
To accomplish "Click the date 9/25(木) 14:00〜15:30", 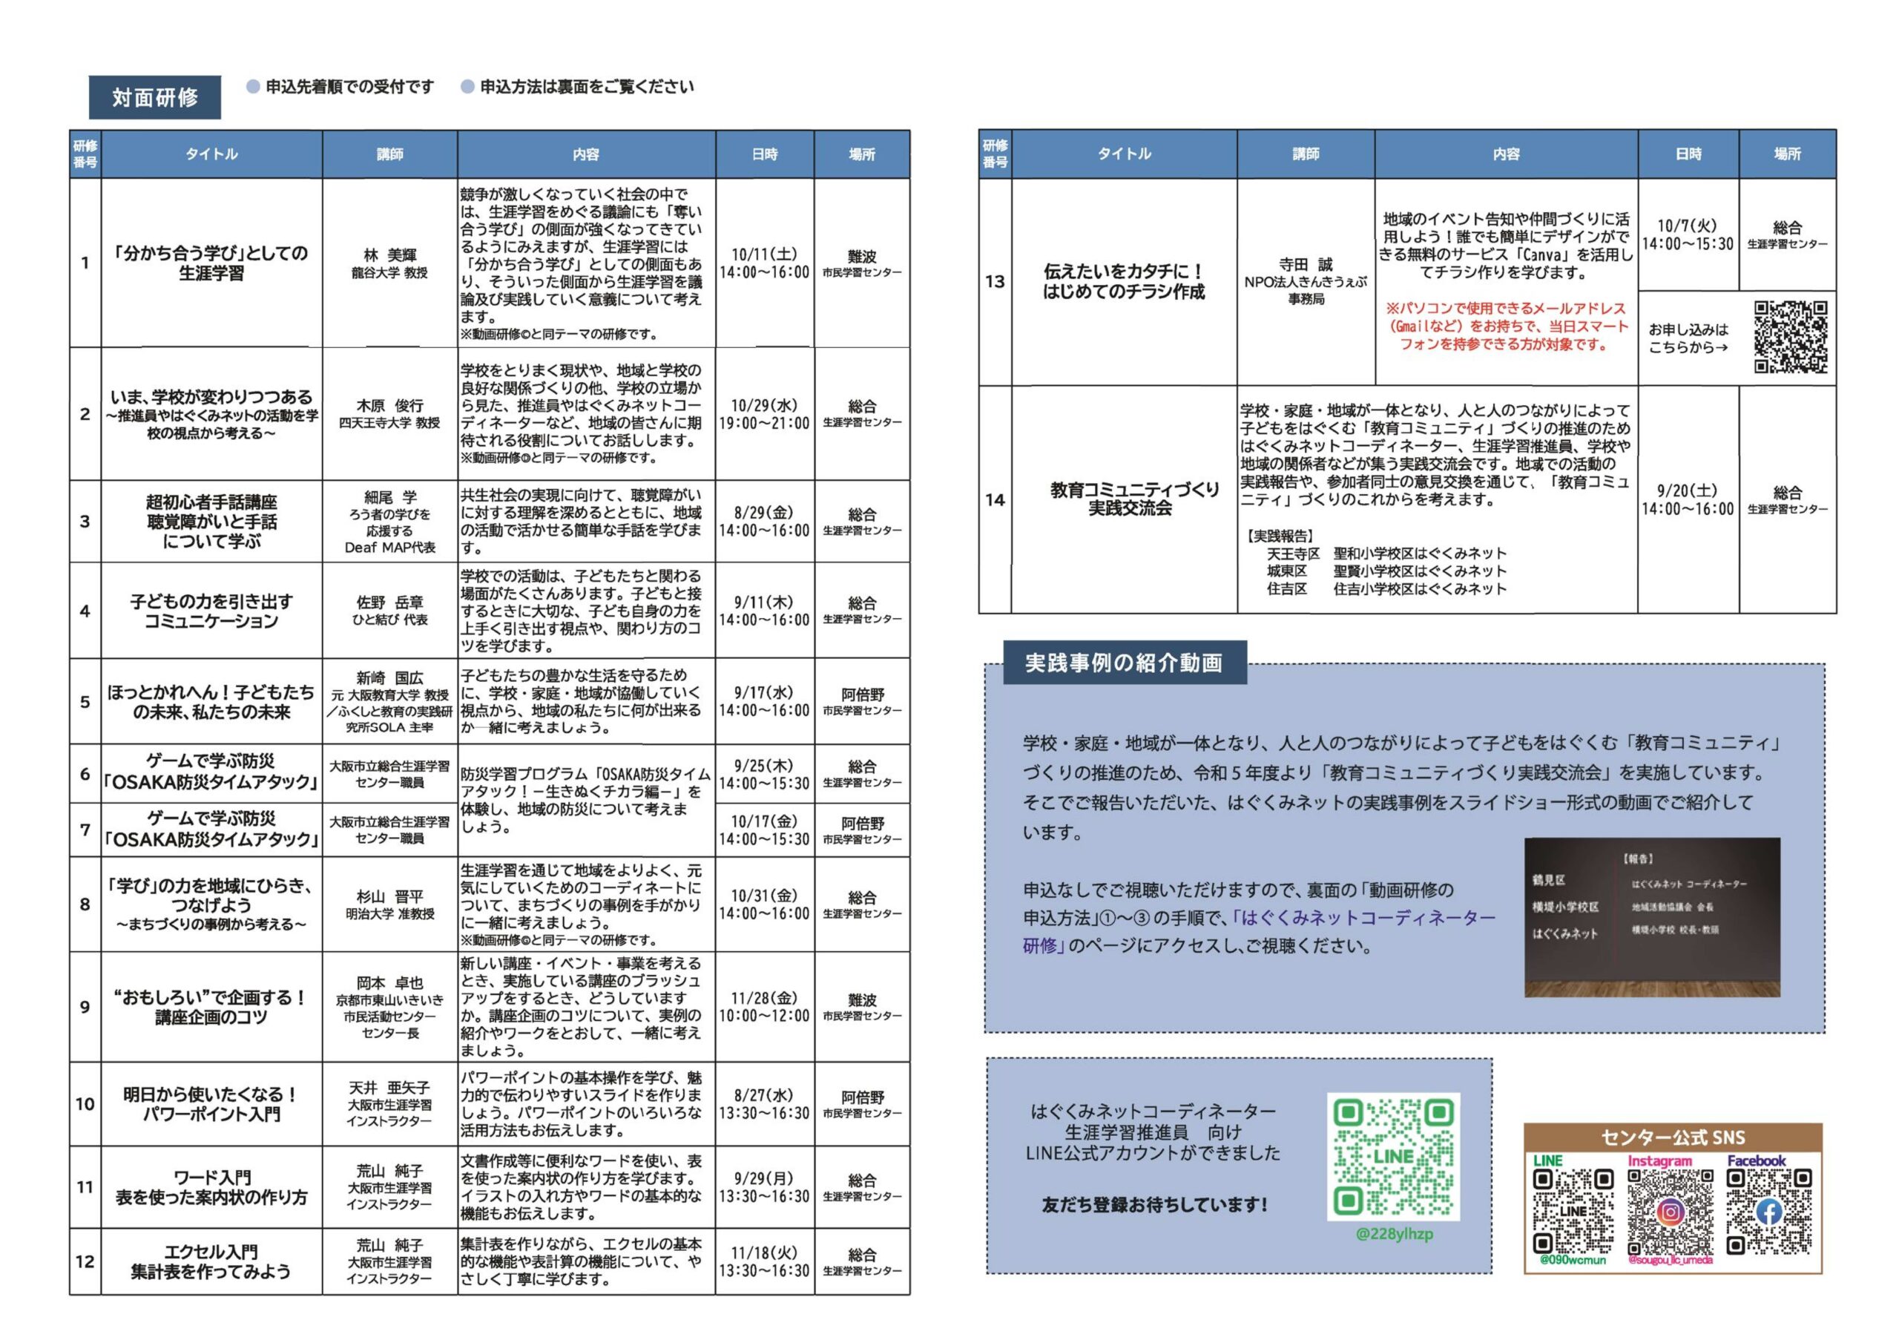I will (x=764, y=775).
